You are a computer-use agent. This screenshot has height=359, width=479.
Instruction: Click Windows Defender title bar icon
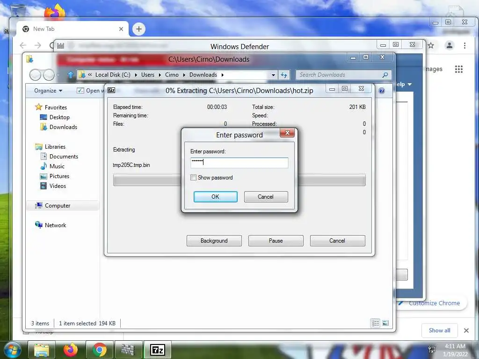[x=60, y=46]
